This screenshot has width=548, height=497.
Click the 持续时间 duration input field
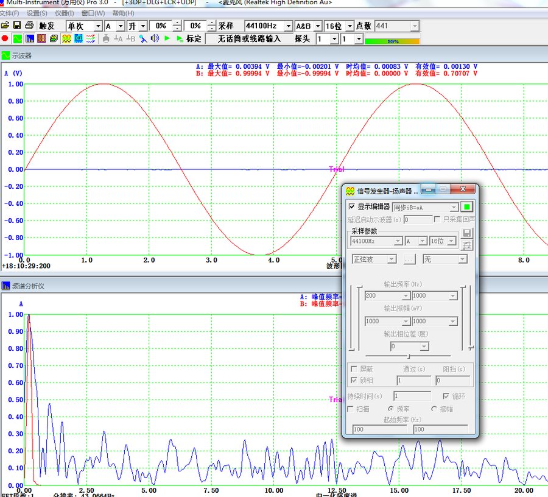click(412, 396)
